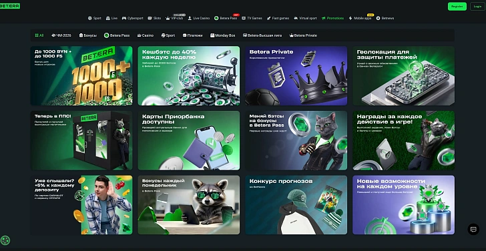Open Карты Приорбанка доступны card
The width and height of the screenshot is (486, 251).
tap(189, 140)
